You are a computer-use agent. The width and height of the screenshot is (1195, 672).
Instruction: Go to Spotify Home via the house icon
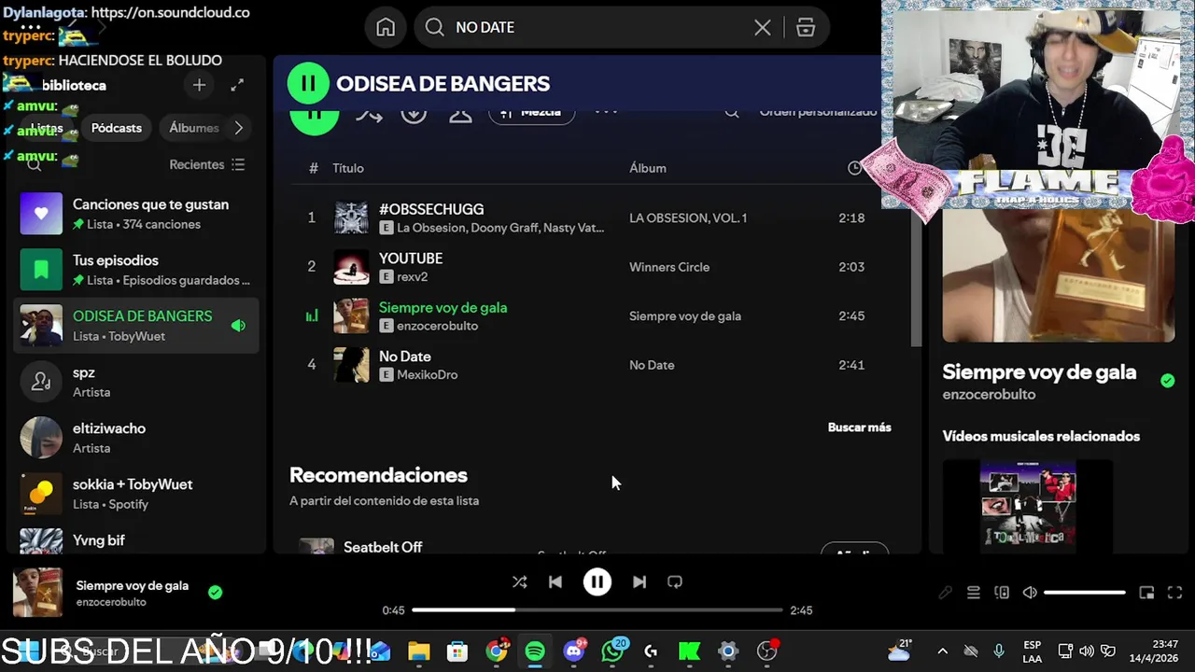(386, 27)
